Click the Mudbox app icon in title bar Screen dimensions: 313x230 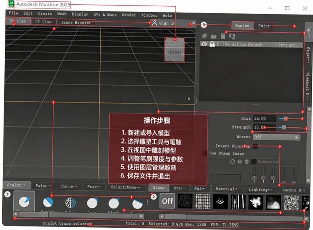coord(11,4)
